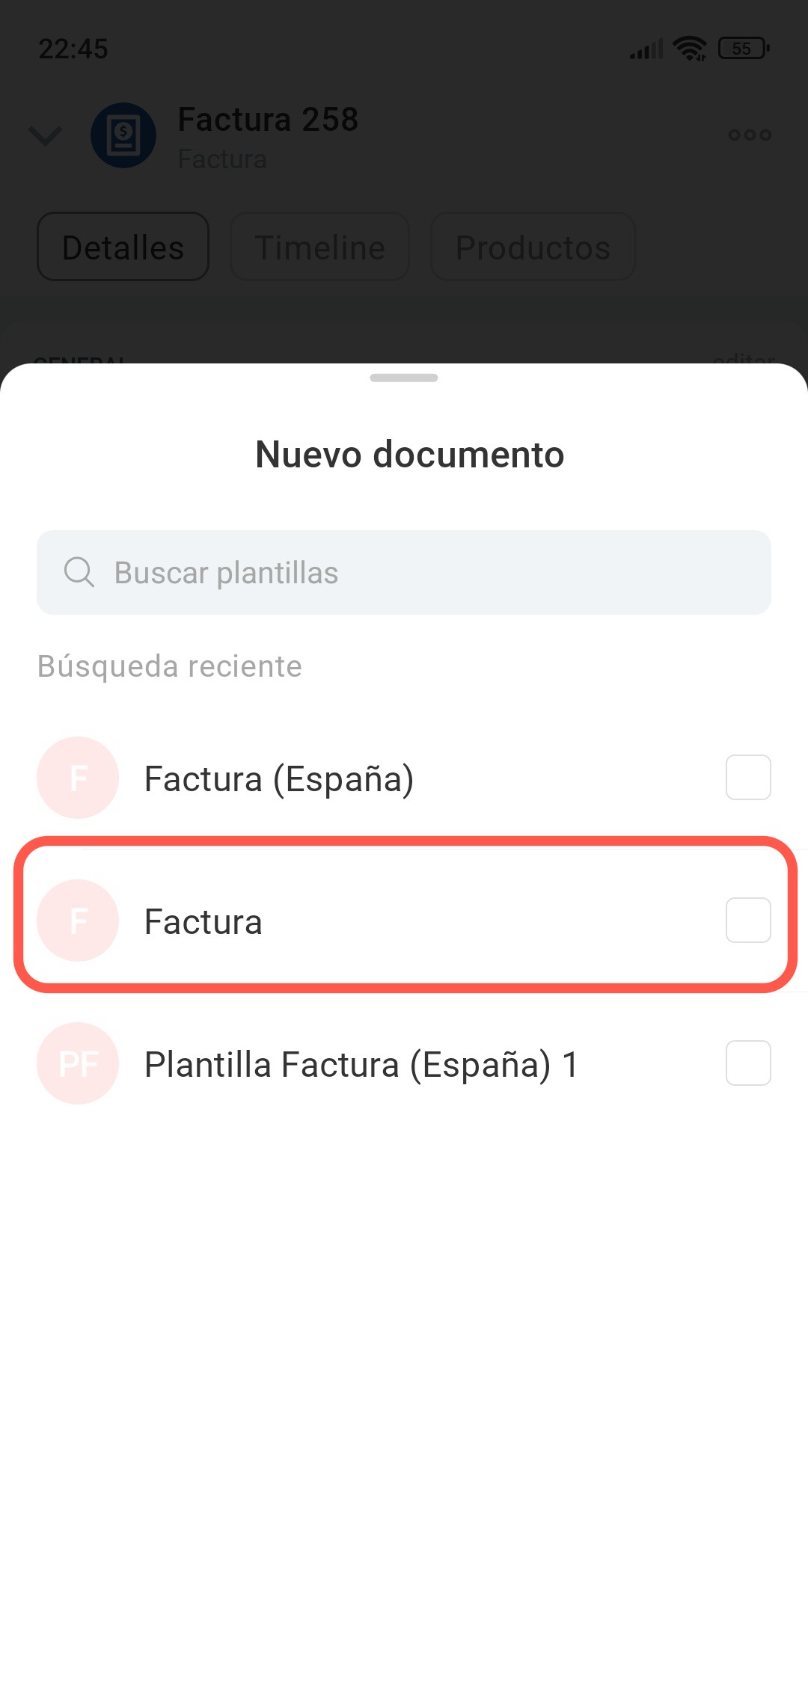This screenshot has height=1693, width=808.
Task: Click the Factura 258 title
Action: click(268, 120)
